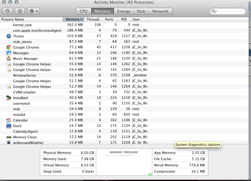251x181 pixels.
Task: Click the Virtual Memory 8.03 GB value
Action: point(88,165)
